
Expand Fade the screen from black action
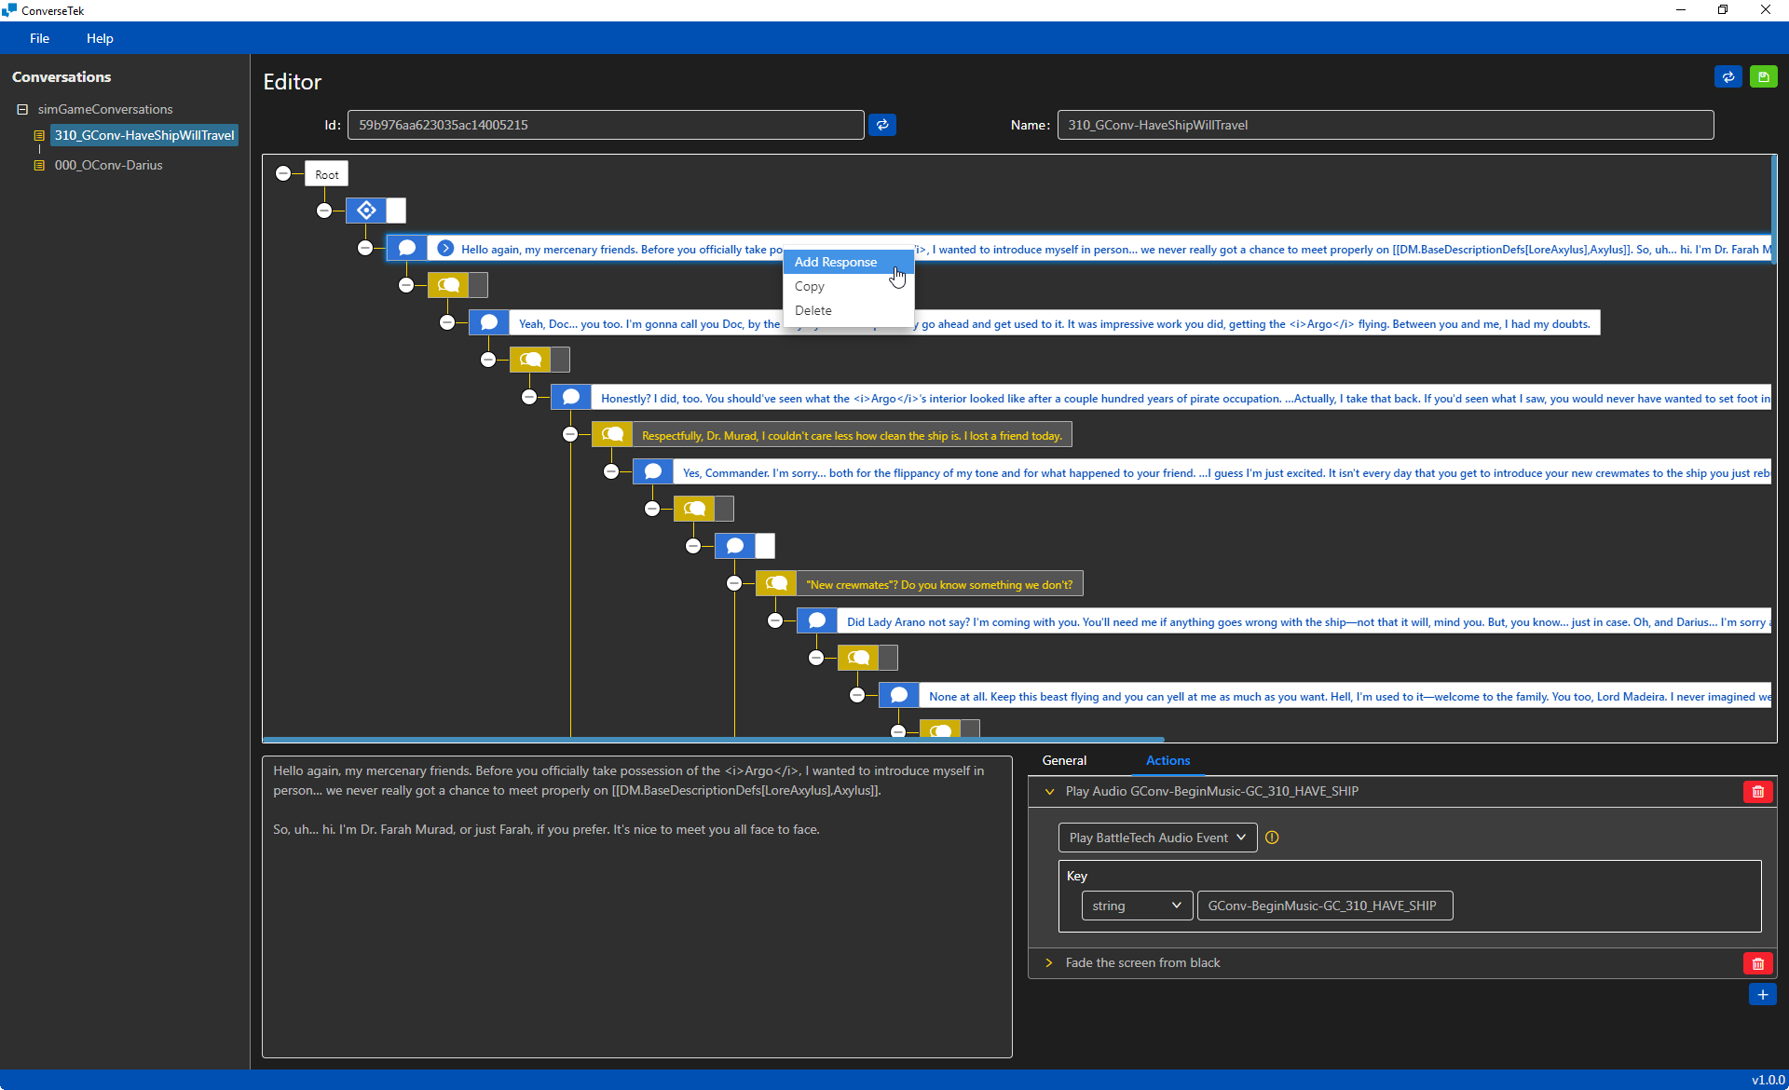click(x=1049, y=962)
